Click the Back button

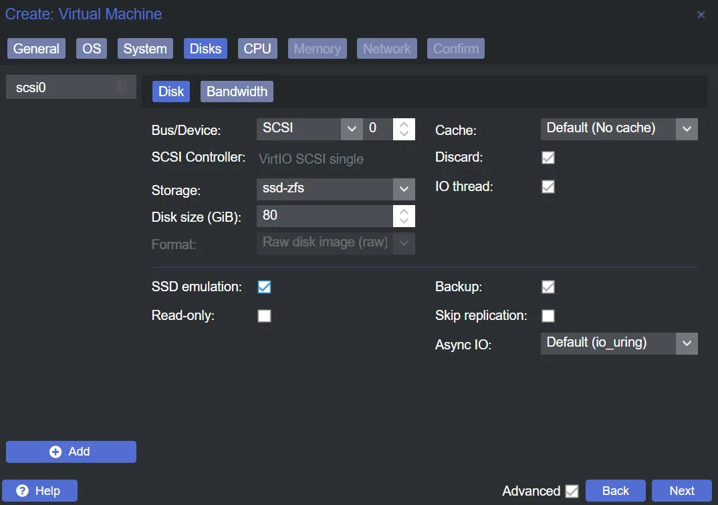615,491
